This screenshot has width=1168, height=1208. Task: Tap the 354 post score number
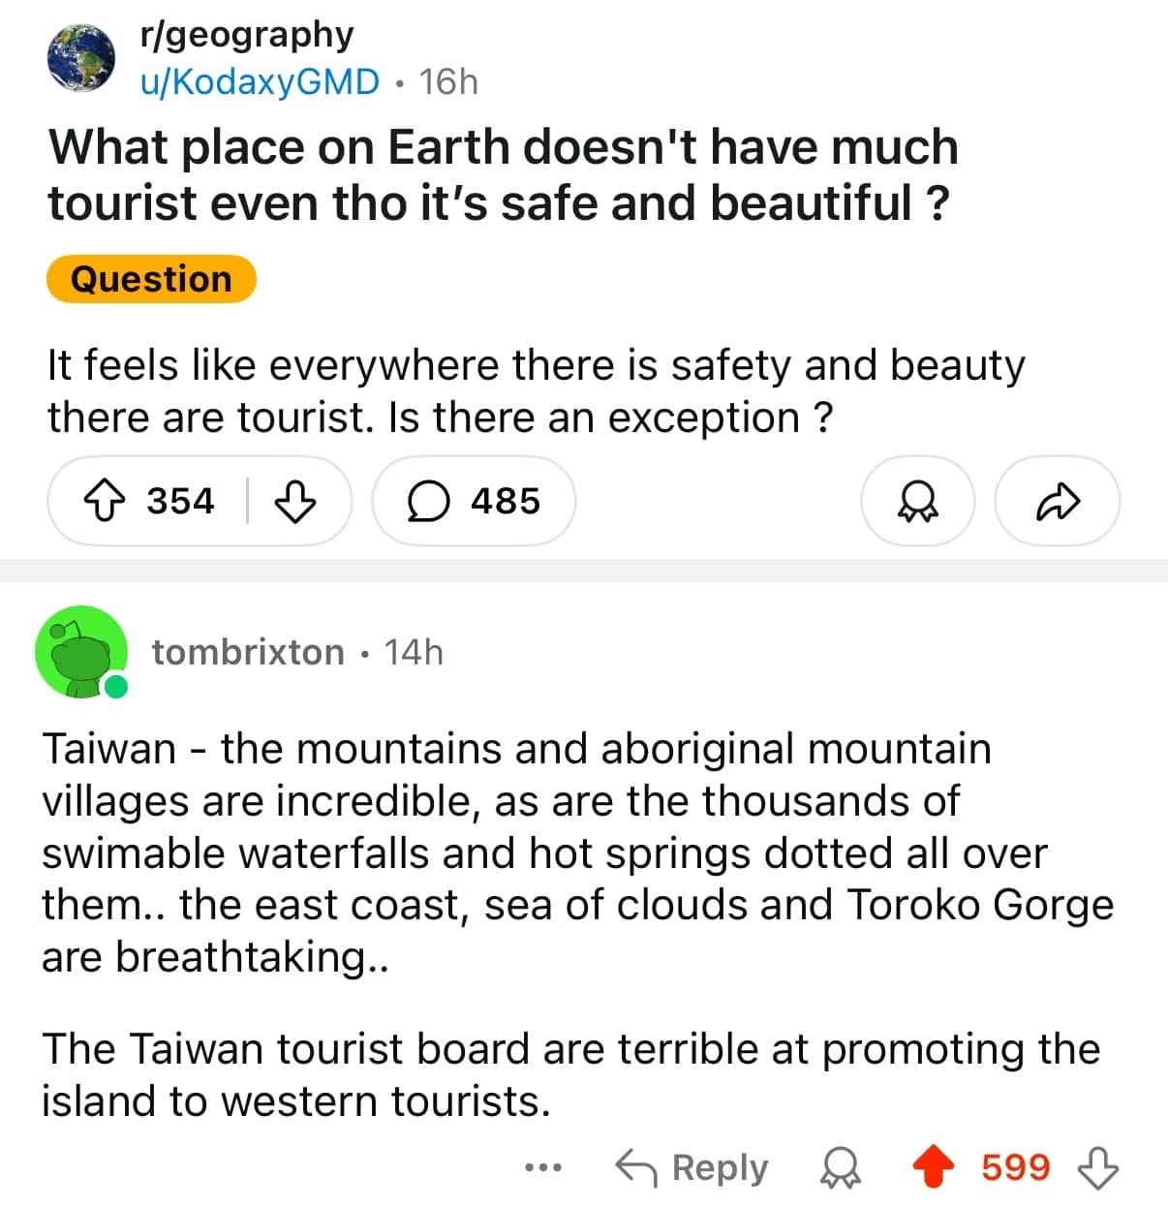click(x=181, y=502)
